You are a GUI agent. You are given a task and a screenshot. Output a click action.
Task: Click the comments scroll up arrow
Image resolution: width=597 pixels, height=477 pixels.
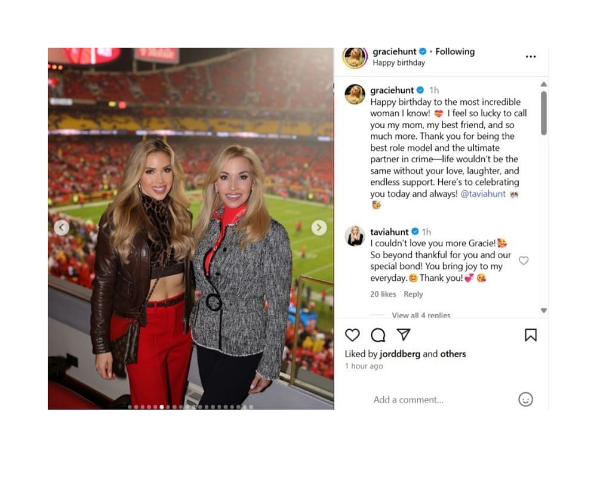(x=544, y=84)
